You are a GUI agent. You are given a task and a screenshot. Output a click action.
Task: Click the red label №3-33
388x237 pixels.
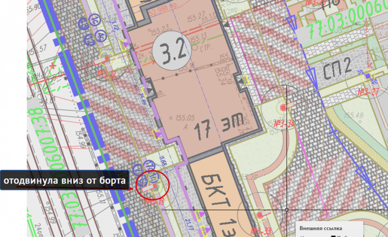coord(261,231)
